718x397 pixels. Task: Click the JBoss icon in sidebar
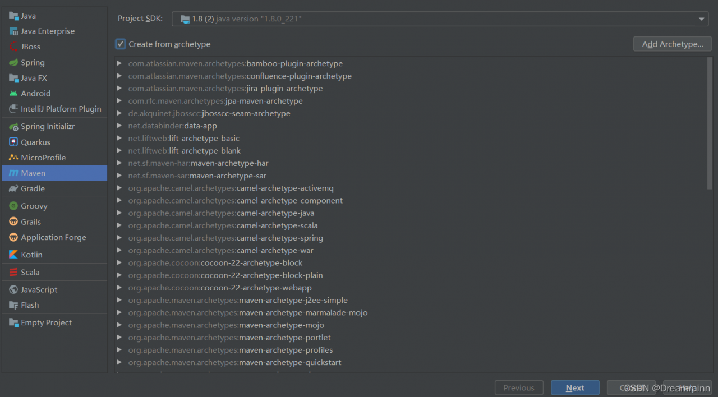[13, 47]
